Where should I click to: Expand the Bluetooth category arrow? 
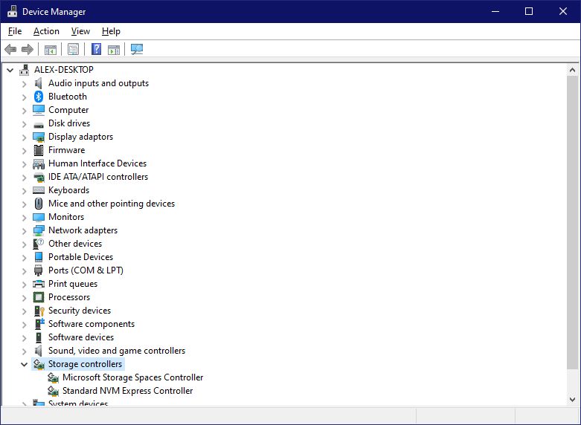pyautogui.click(x=24, y=97)
